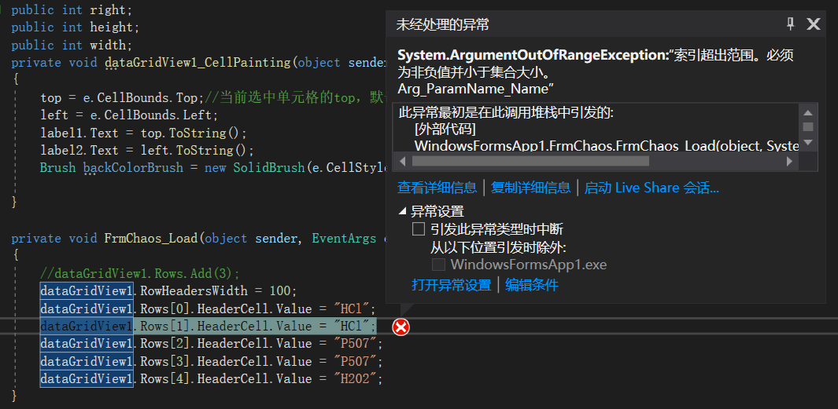Click dataGridView1_CellPainting method name

(x=198, y=62)
